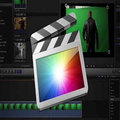The image size is (120, 120).
Task: Select All under the AUDIO effects heading
Action: click(x=111, y=118)
